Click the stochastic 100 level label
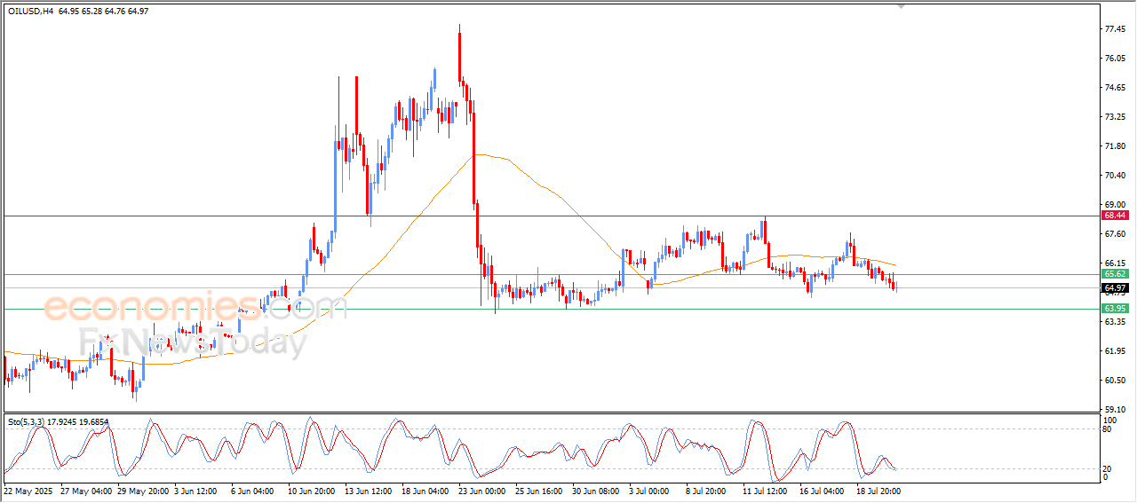The image size is (1137, 503). pyautogui.click(x=1109, y=420)
